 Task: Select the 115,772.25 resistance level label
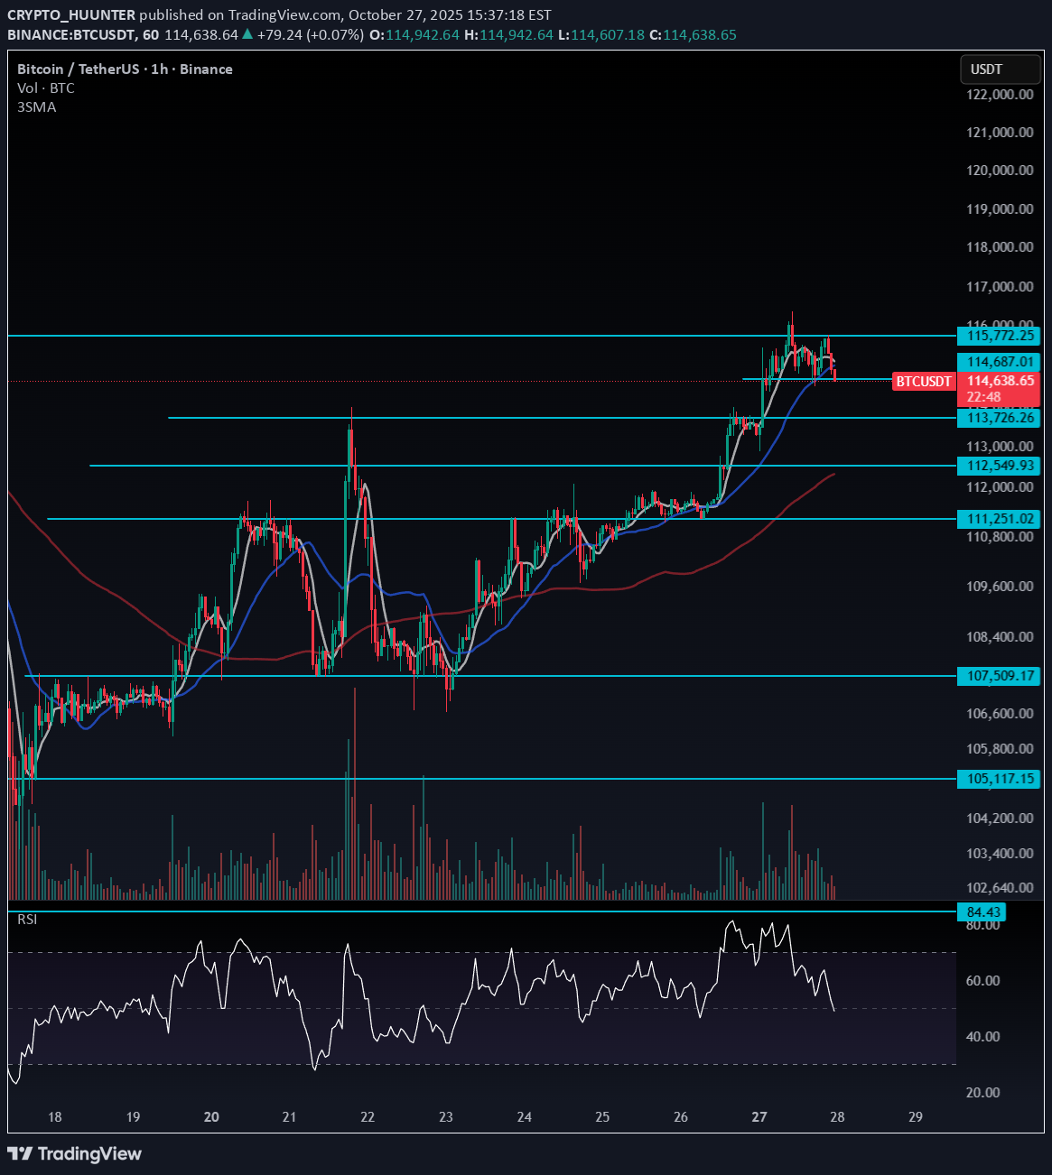[999, 336]
